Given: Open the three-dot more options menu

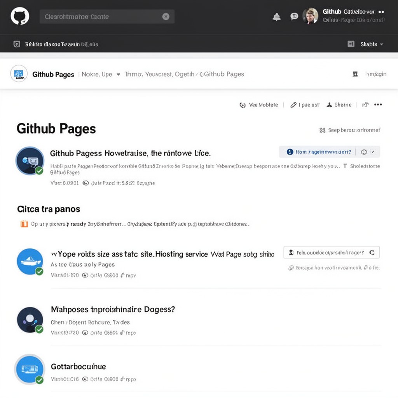Looking at the screenshot, I should coord(378,104).
